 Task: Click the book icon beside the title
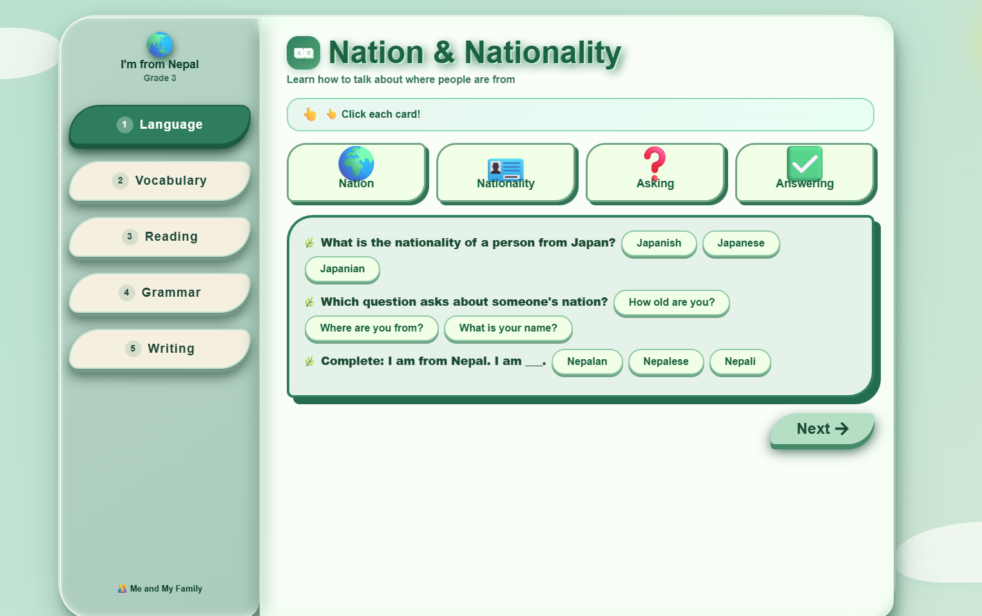pyautogui.click(x=303, y=53)
